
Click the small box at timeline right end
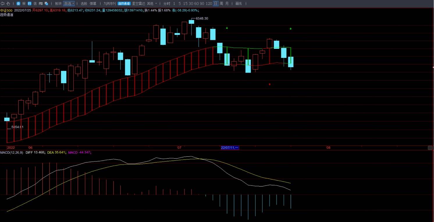(430, 148)
